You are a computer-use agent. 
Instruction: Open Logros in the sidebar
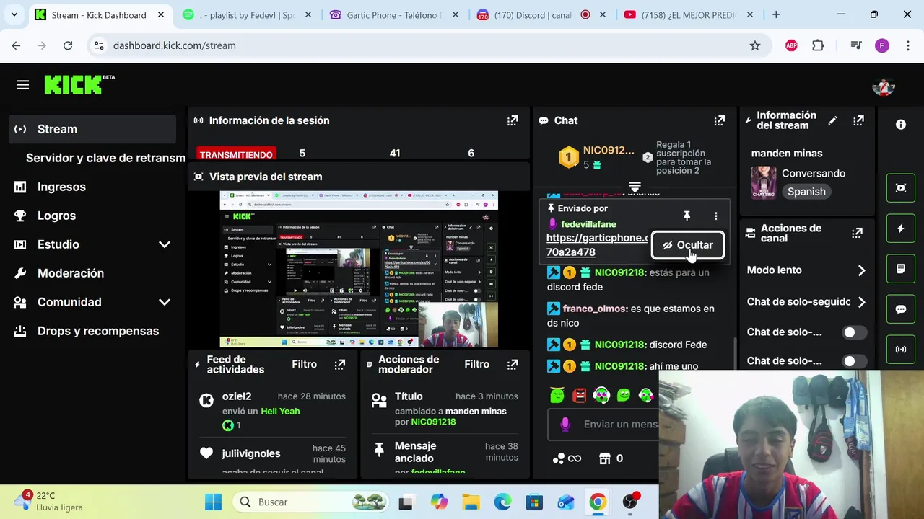point(92,216)
